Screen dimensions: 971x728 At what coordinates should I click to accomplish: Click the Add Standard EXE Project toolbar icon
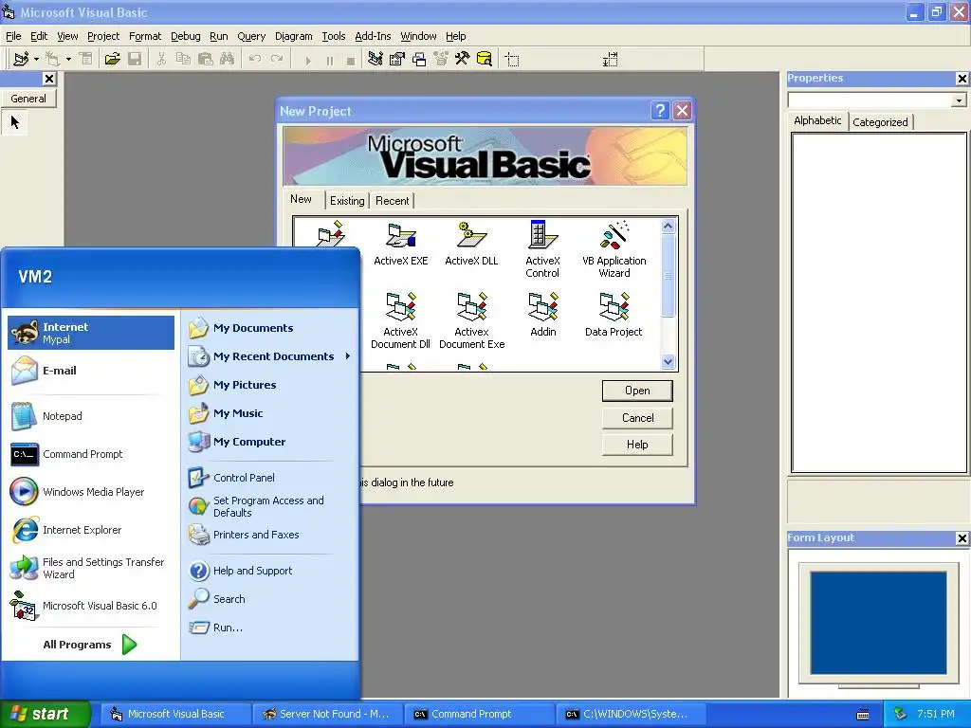21,59
